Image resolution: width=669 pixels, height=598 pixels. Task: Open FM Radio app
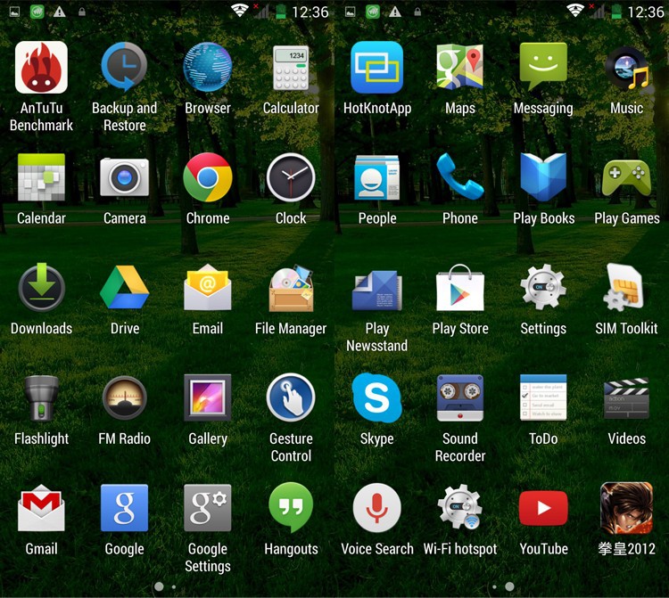point(124,398)
